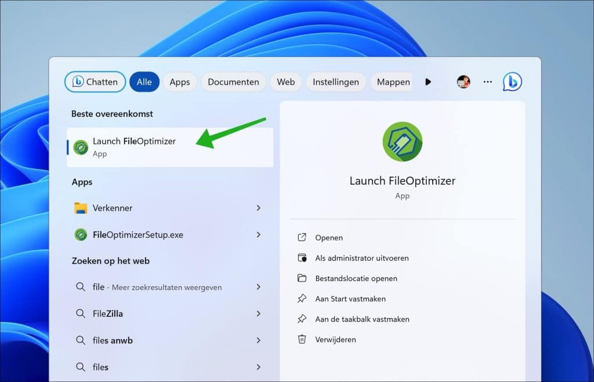Switch to the Apps filter tab
594x382 pixels.
pos(180,82)
